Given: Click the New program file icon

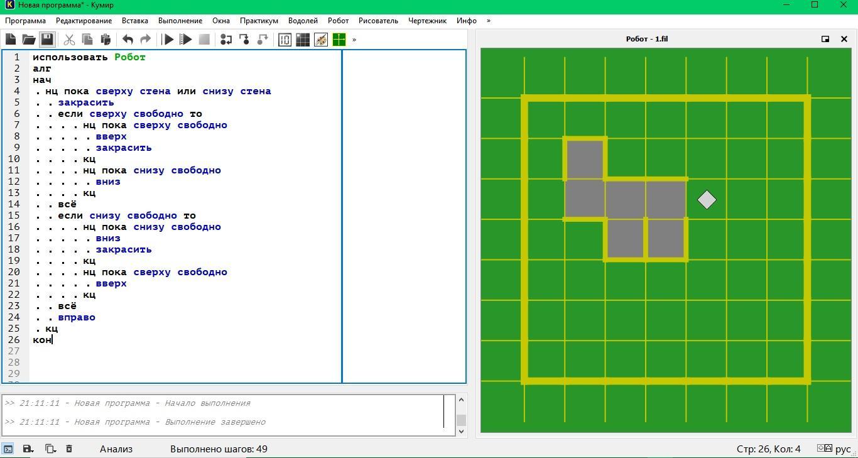Looking at the screenshot, I should tap(11, 40).
